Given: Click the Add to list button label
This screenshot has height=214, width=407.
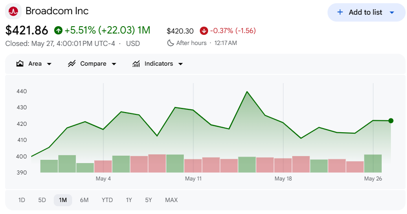Looking at the screenshot, I should (366, 12).
